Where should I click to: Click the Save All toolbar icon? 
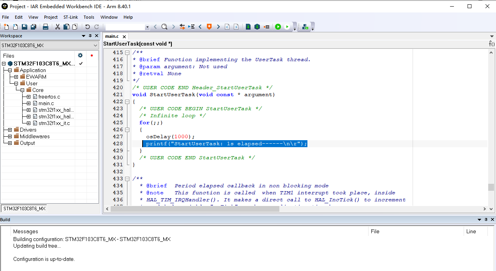[34, 27]
